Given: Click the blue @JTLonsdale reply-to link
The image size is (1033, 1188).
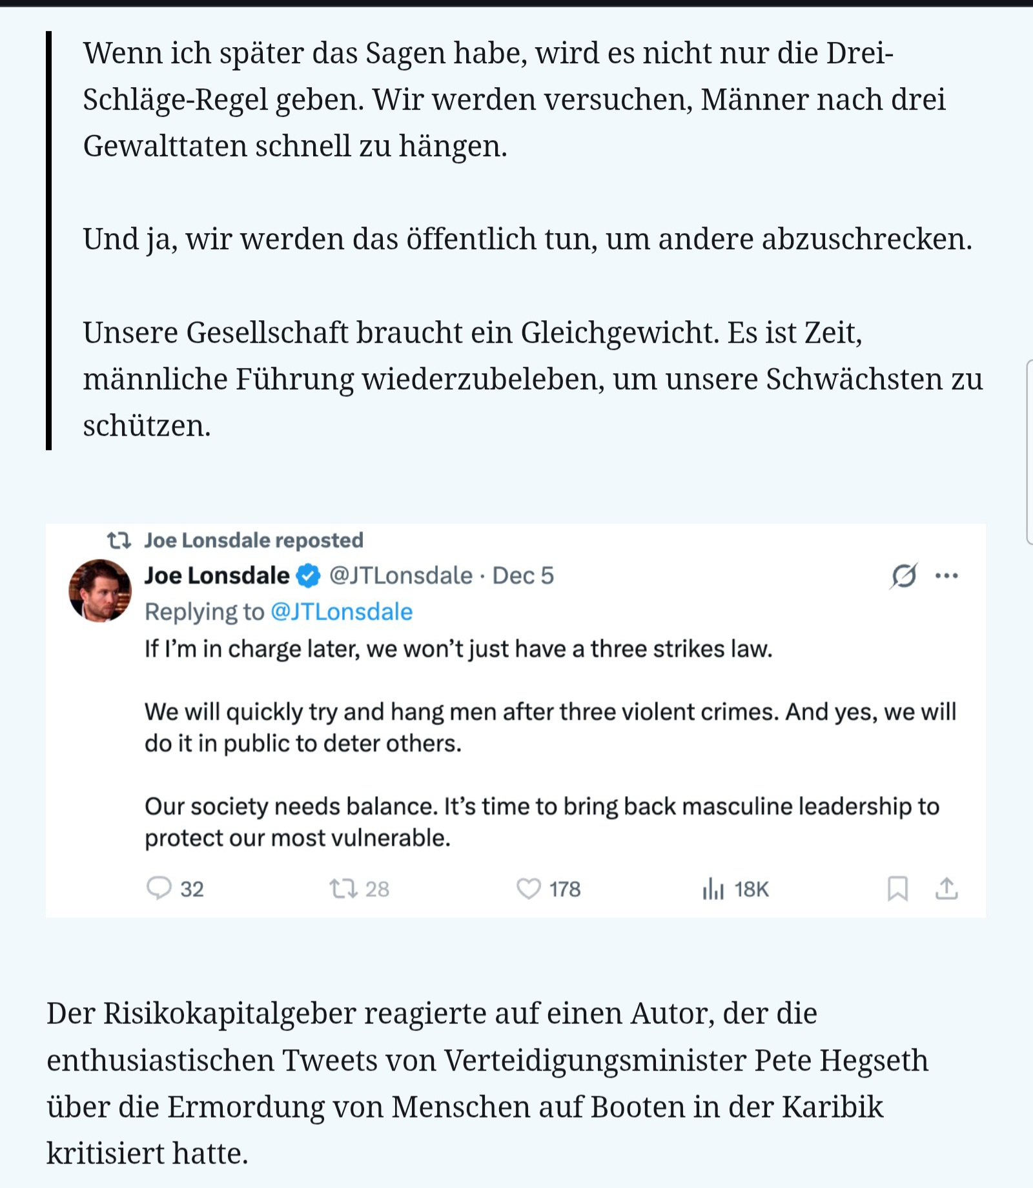Looking at the screenshot, I should [x=342, y=611].
